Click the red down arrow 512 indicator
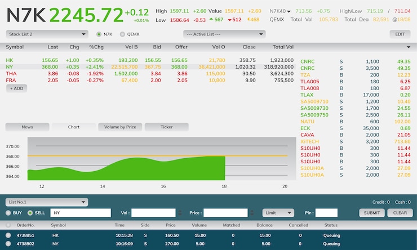417x250 pixels. [x=234, y=20]
